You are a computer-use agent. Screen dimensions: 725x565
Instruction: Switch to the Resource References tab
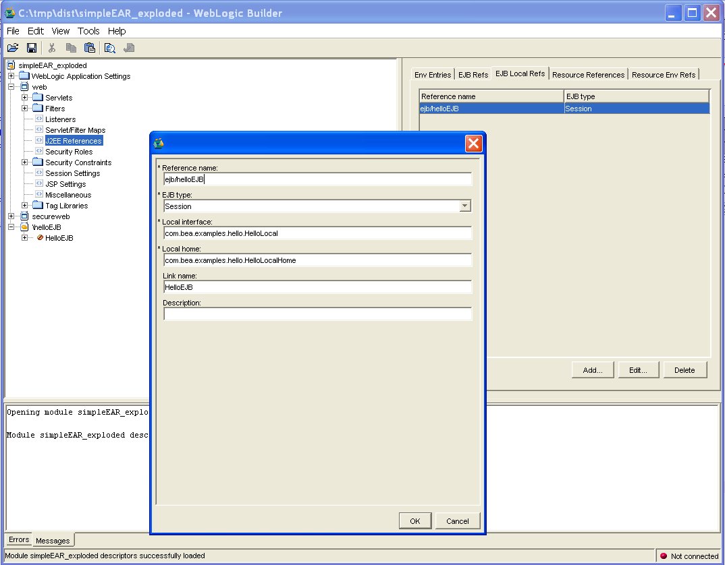click(x=588, y=75)
